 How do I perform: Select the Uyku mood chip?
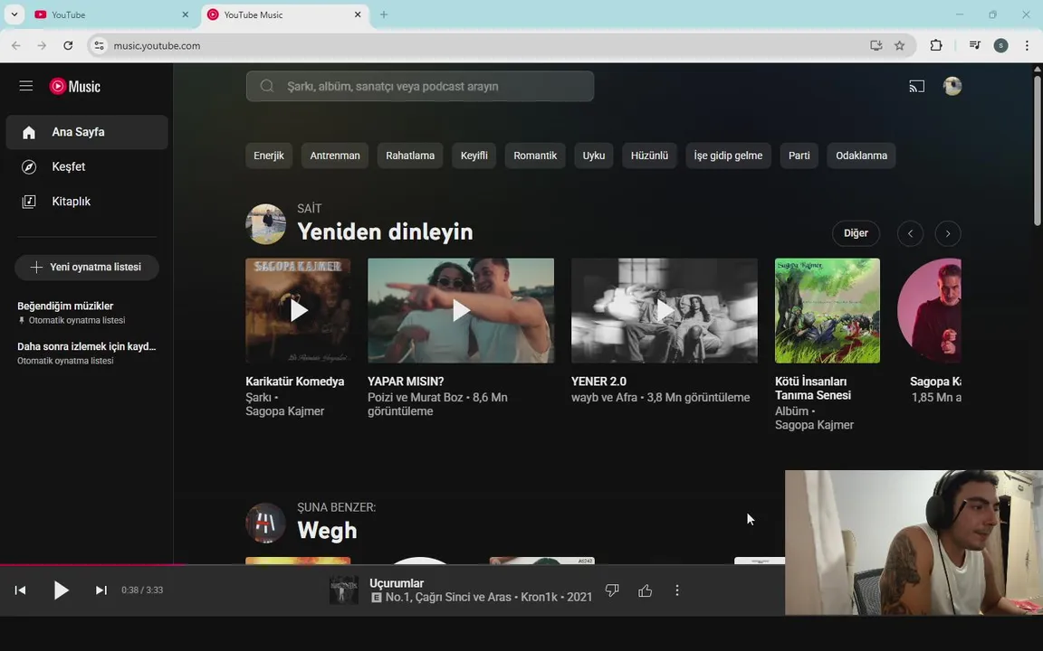(593, 156)
